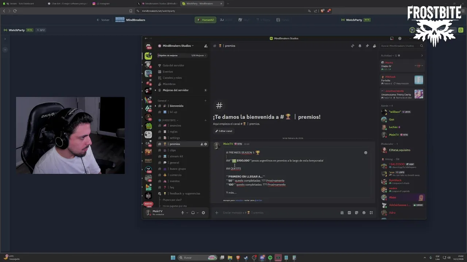Toggle headphone deafen in user panel
Viewport: 467px width, 262px height.
(193, 213)
